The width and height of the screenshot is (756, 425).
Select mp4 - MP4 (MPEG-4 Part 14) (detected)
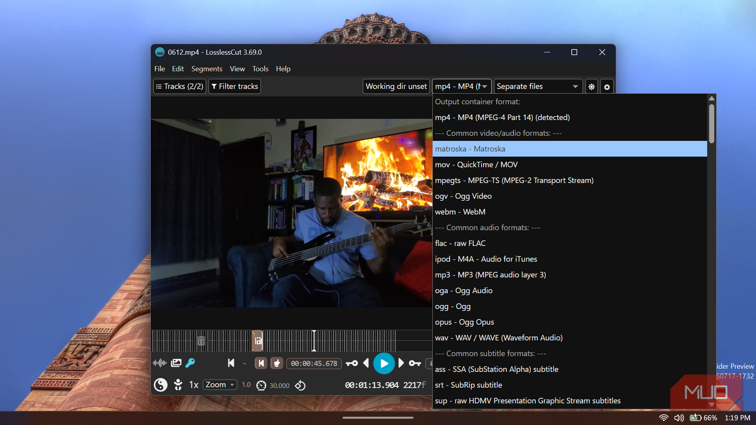click(570, 117)
